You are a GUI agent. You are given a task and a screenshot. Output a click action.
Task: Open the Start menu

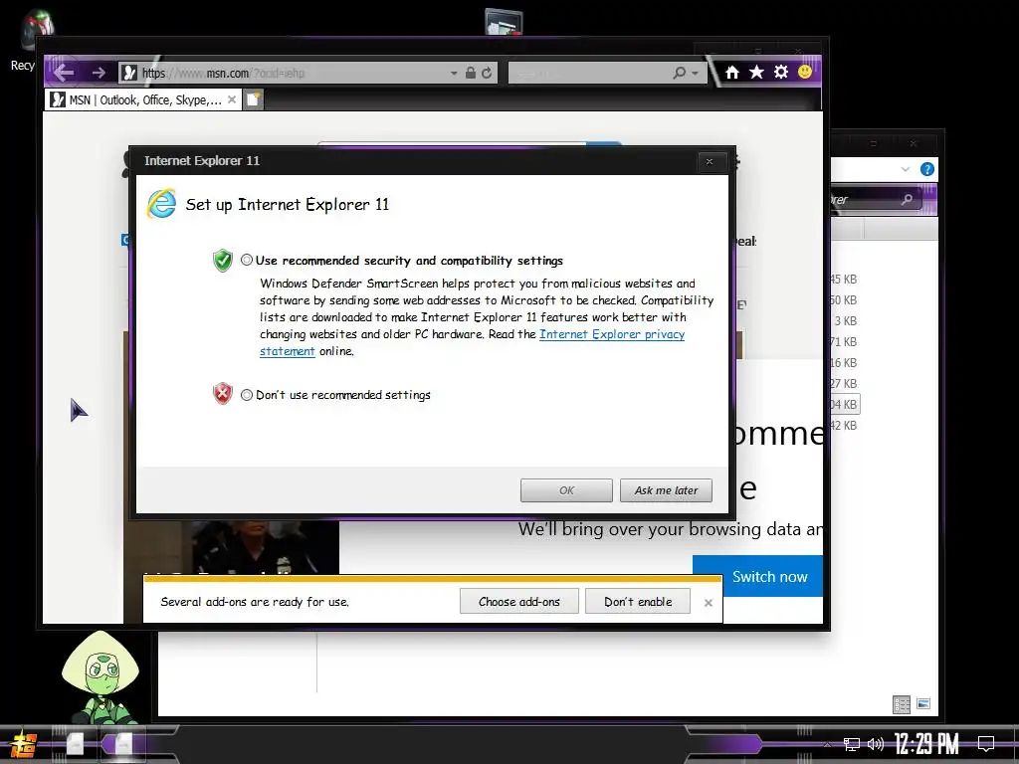pos(23,744)
